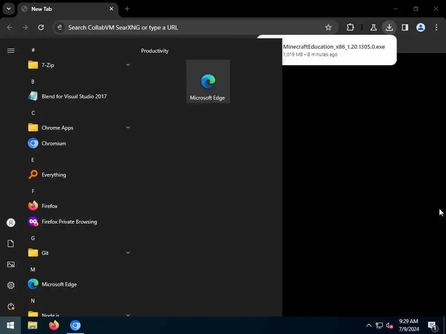Open the Start menu hamburger expand button
This screenshot has width=446, height=334.
(11, 50)
